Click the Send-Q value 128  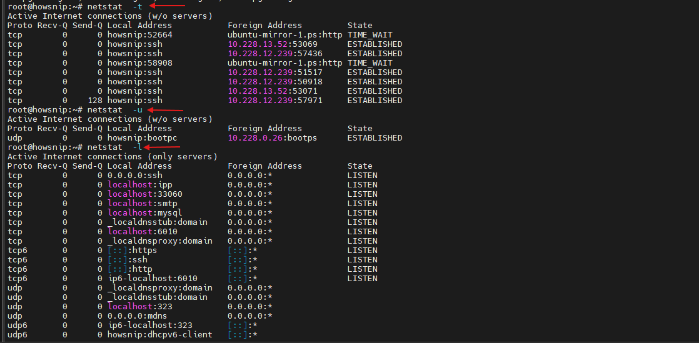tap(95, 100)
